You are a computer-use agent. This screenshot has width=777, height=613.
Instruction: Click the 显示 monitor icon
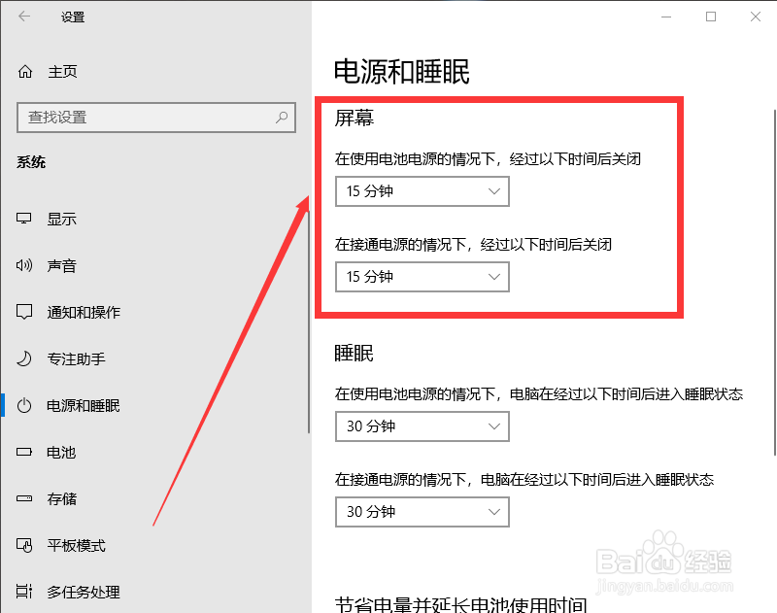pyautogui.click(x=23, y=219)
